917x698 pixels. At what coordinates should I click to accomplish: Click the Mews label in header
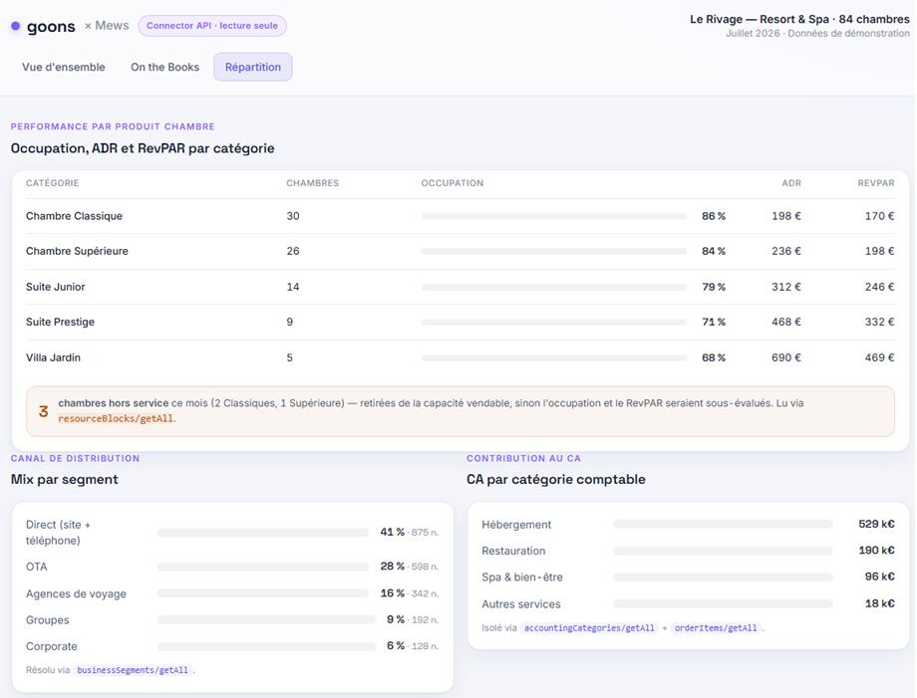(112, 26)
